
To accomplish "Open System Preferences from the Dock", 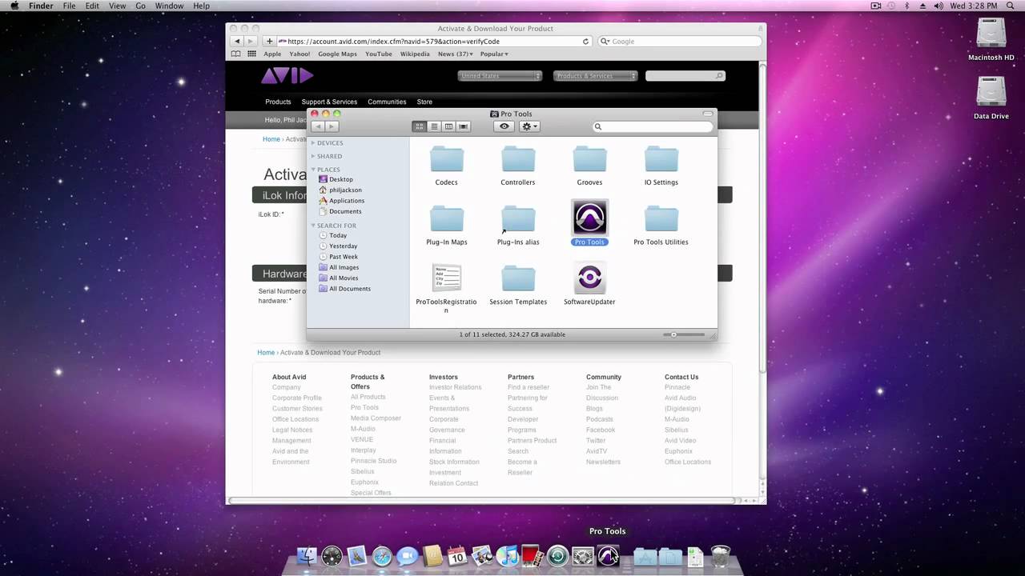I will (583, 555).
